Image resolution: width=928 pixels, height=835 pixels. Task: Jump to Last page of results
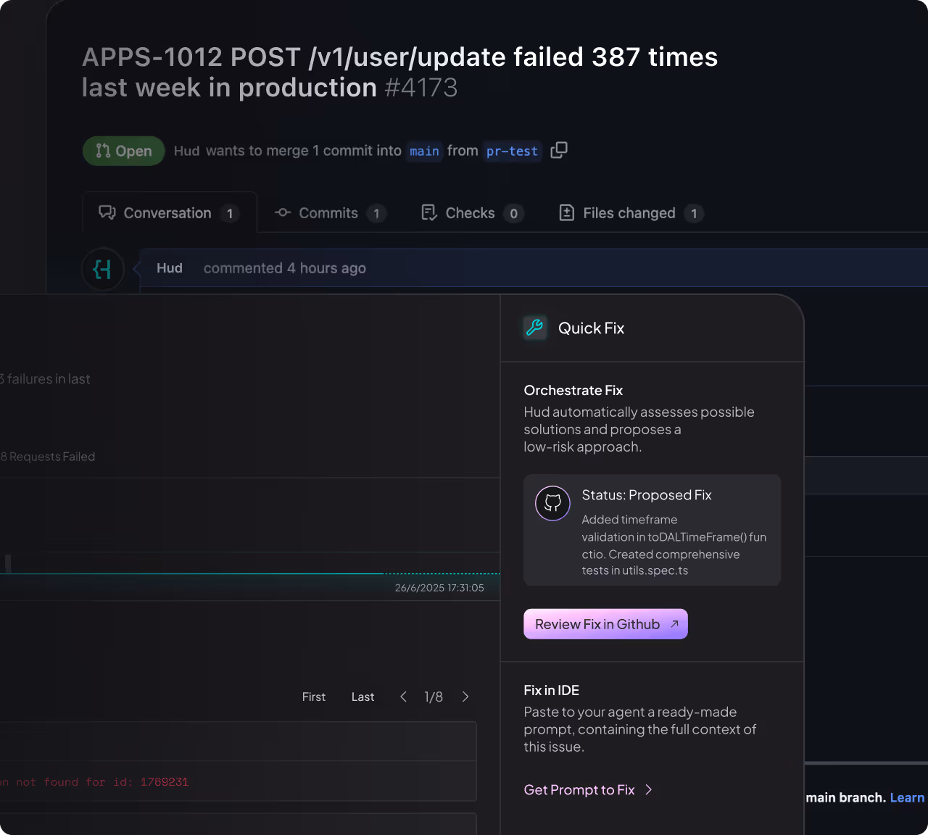362,697
